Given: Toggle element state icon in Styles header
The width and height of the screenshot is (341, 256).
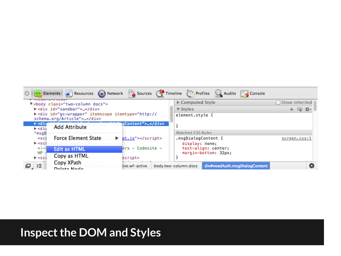Looking at the screenshot, I should click(300, 109).
